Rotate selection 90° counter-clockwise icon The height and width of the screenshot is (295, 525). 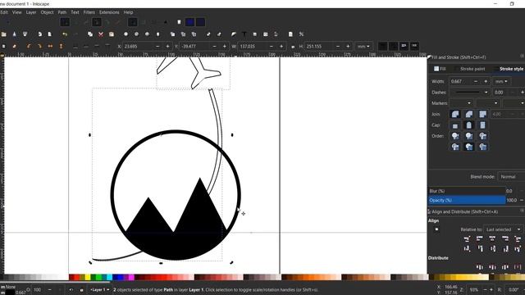29,46
